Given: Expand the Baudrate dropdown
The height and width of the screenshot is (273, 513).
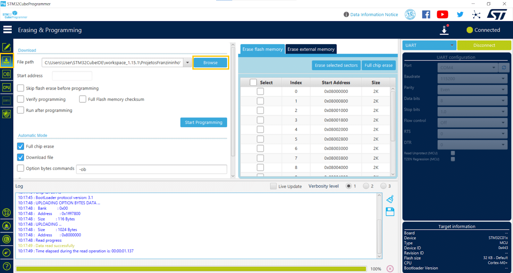Looking at the screenshot, I should coord(472,79).
